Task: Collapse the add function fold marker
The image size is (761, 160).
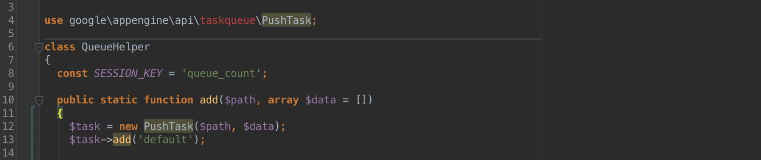Action: point(39,100)
